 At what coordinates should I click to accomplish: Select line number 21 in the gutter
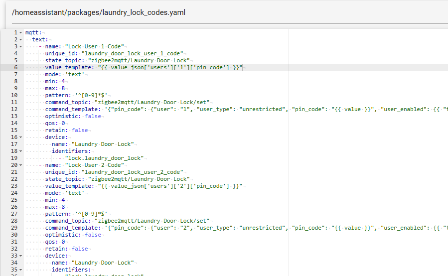(x=14, y=172)
